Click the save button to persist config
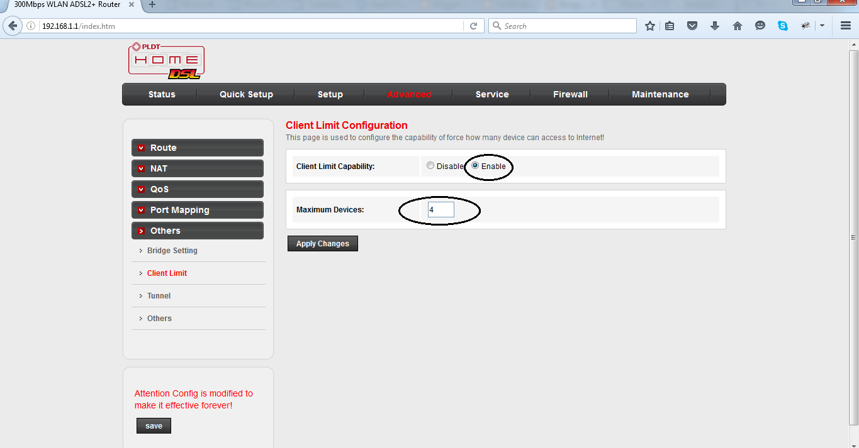 coord(154,425)
